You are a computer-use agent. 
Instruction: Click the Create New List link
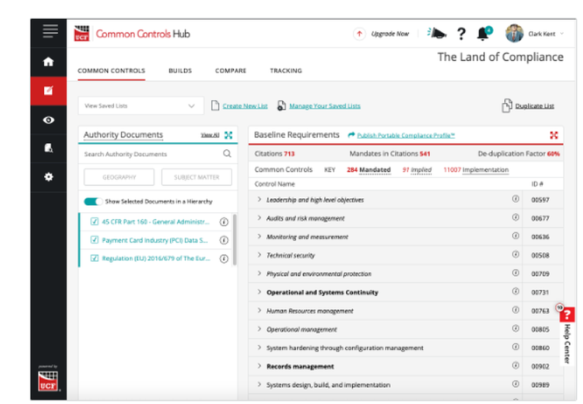click(245, 106)
